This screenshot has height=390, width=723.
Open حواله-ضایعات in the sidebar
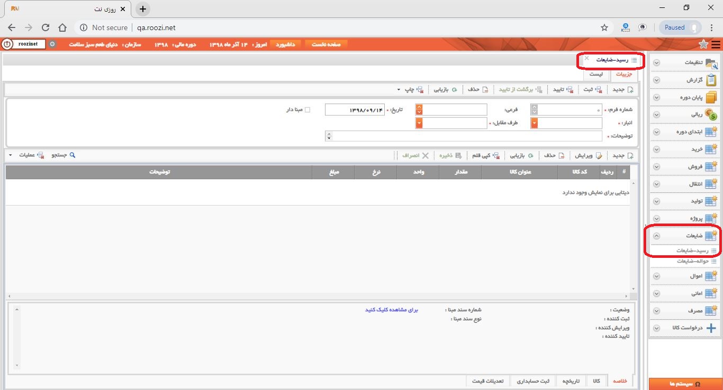tap(693, 261)
